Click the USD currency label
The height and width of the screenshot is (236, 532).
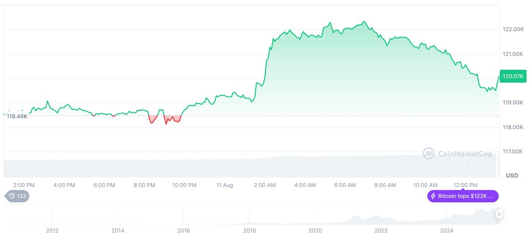[x=512, y=176]
